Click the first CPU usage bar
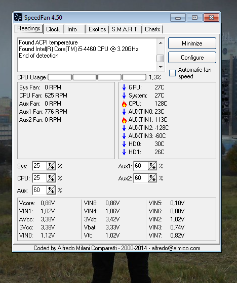Viewport: 237px width, 283px height. point(60,77)
